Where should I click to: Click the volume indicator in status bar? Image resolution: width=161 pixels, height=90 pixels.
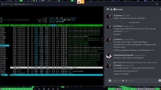pyautogui.click(x=126, y=89)
